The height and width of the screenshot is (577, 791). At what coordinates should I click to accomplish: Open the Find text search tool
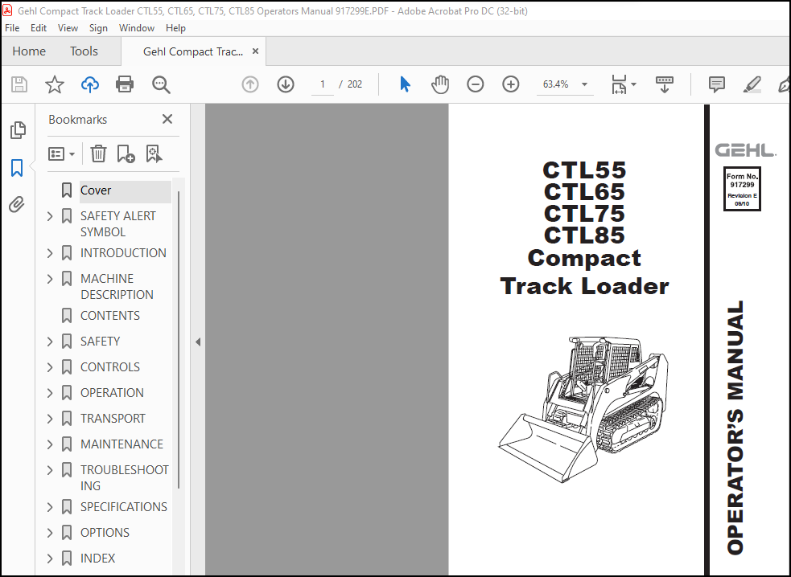tap(161, 84)
